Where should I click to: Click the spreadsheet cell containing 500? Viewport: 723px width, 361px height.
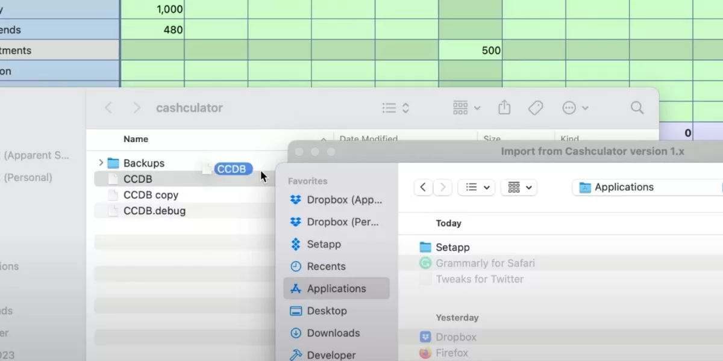pos(471,50)
